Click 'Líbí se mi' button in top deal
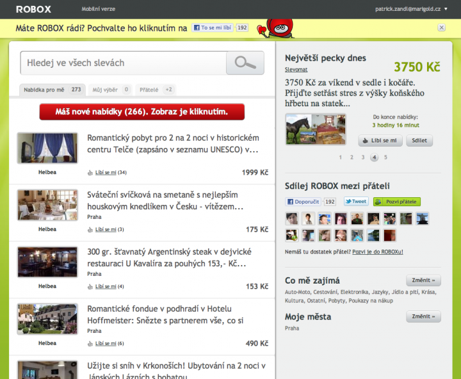The image size is (461, 379). 380,141
